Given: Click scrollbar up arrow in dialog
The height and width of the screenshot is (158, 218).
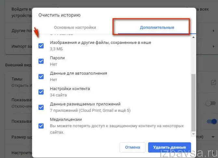Looking at the screenshot, I should click(193, 37).
